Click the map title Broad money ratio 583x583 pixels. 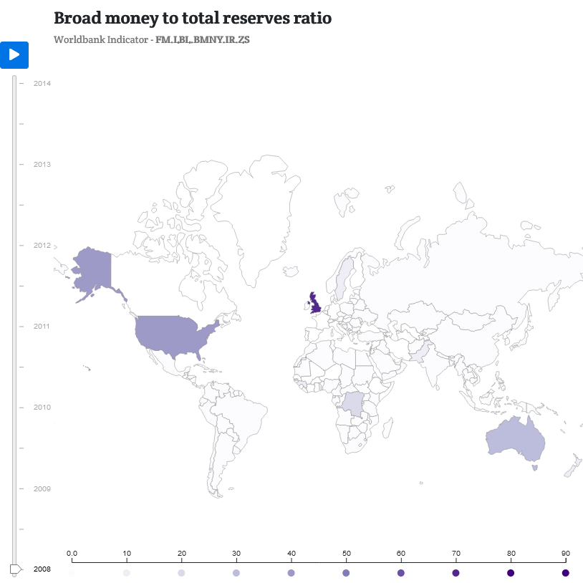pyautogui.click(x=191, y=19)
